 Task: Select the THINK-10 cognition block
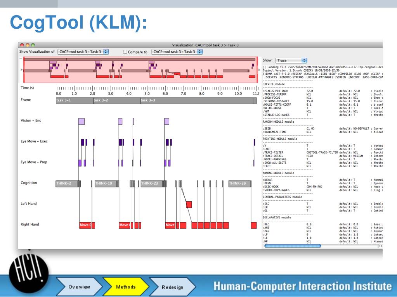point(106,184)
